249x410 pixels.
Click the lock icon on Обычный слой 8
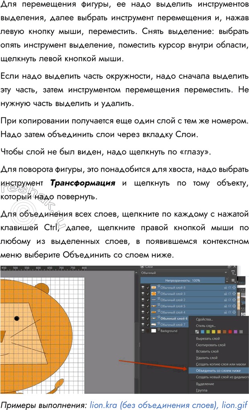click(x=225, y=288)
